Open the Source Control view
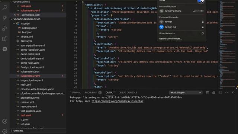This screenshot has height=134, width=238. [x=5, y=18]
